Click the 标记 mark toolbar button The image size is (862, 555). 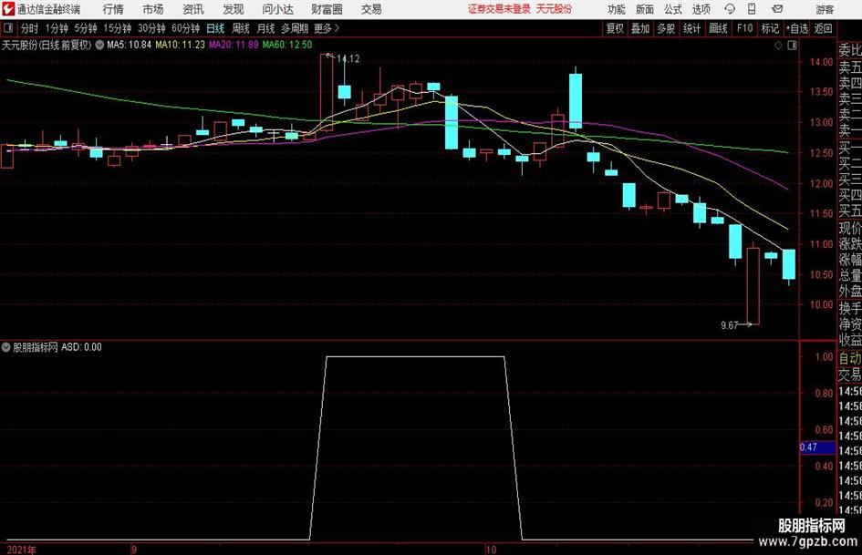pos(770,28)
